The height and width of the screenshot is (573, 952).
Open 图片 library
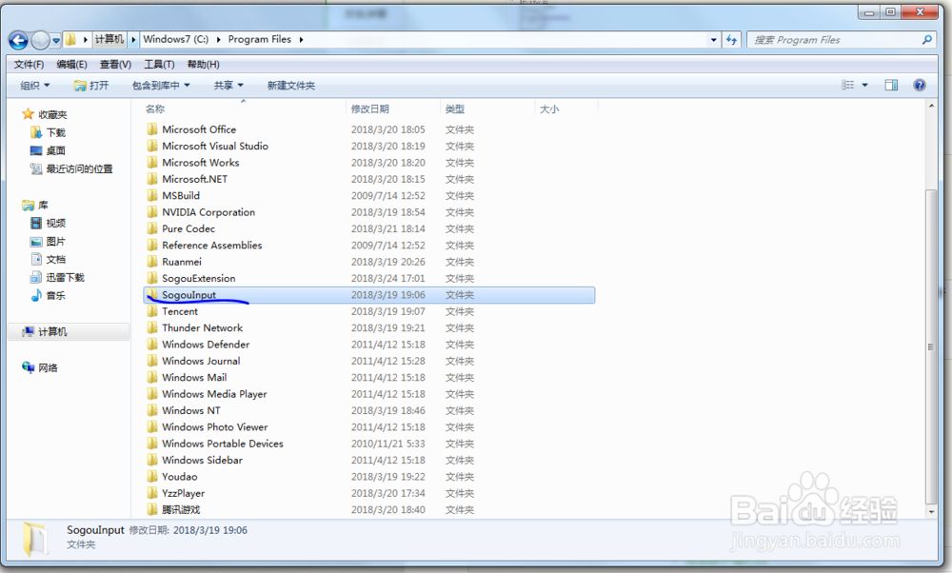(55, 242)
